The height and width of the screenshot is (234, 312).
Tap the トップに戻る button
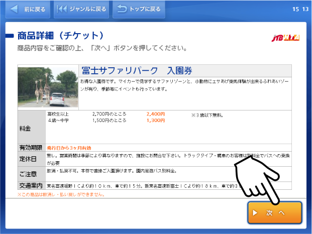click(139, 9)
